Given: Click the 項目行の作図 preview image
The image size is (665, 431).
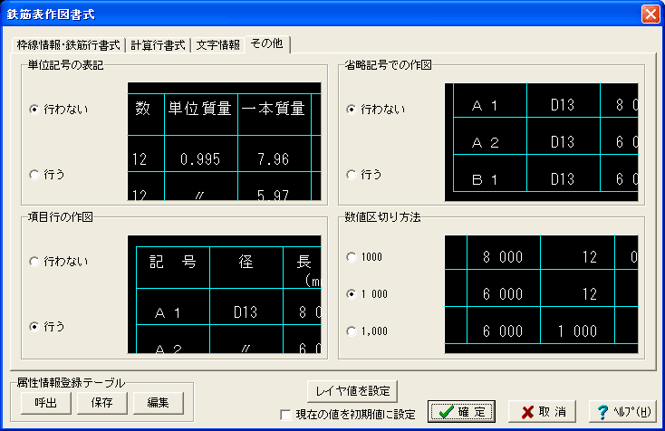Looking at the screenshot, I should click(x=225, y=294).
